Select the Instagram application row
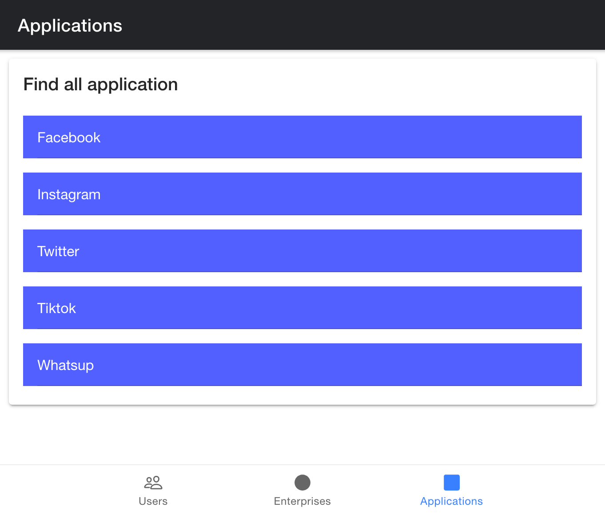605x515 pixels. click(302, 194)
